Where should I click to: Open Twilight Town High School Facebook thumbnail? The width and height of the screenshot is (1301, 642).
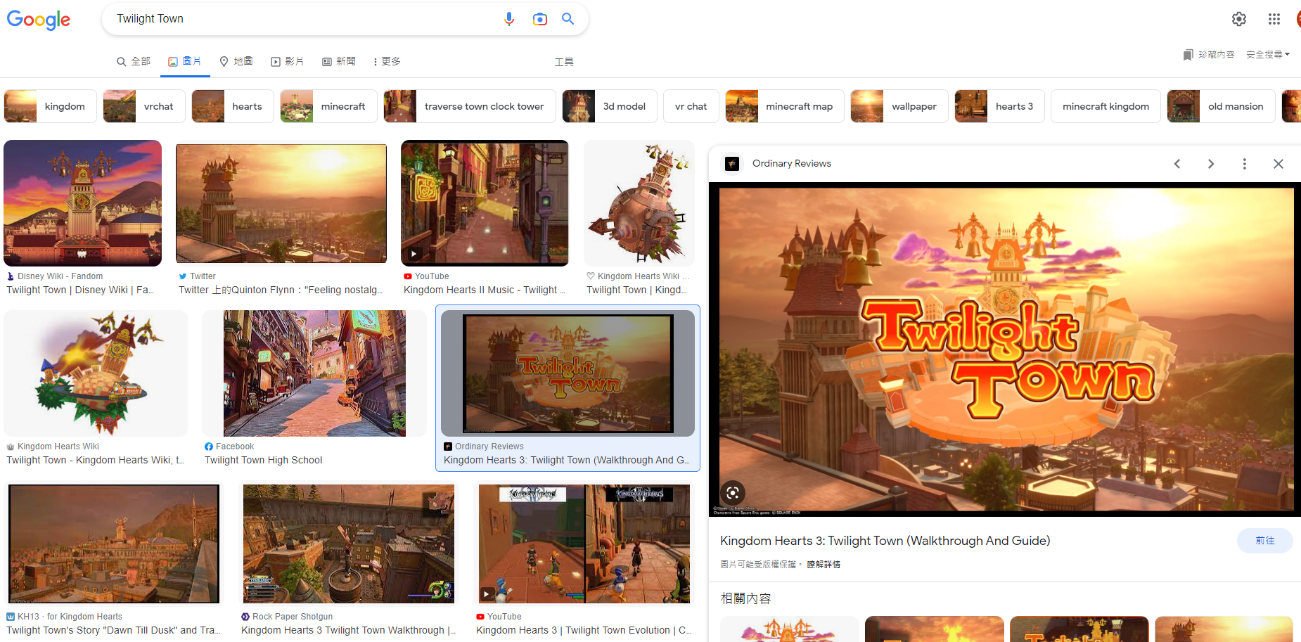(314, 373)
